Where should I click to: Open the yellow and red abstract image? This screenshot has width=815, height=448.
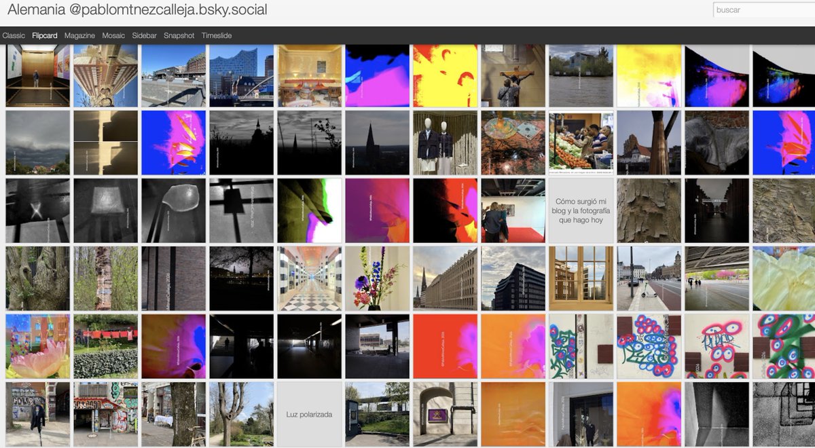[445, 75]
